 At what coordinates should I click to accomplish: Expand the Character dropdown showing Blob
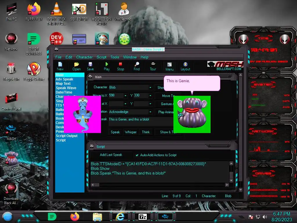pos(150,87)
